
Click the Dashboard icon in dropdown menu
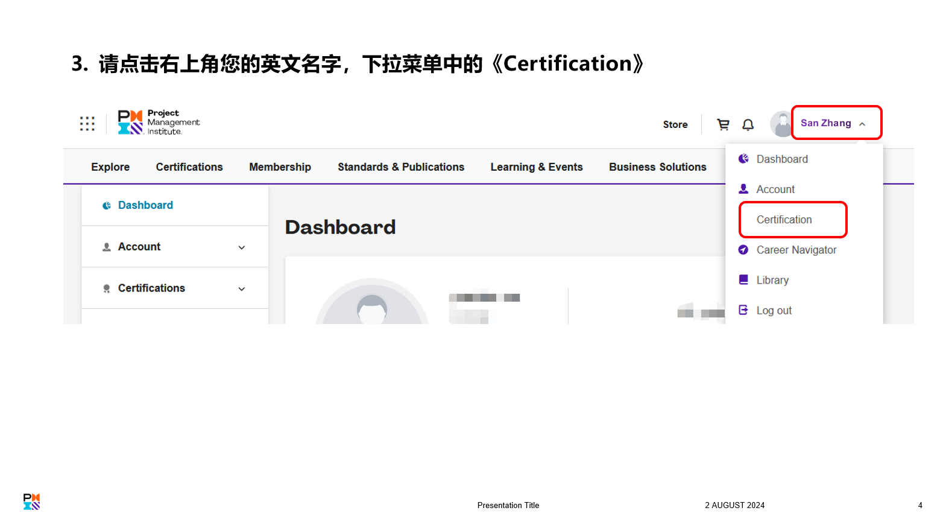point(743,159)
